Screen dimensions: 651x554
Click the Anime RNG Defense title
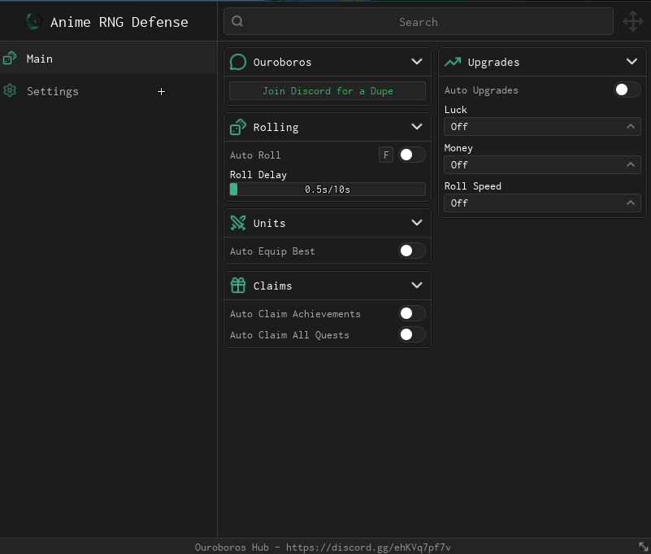[x=119, y=22]
